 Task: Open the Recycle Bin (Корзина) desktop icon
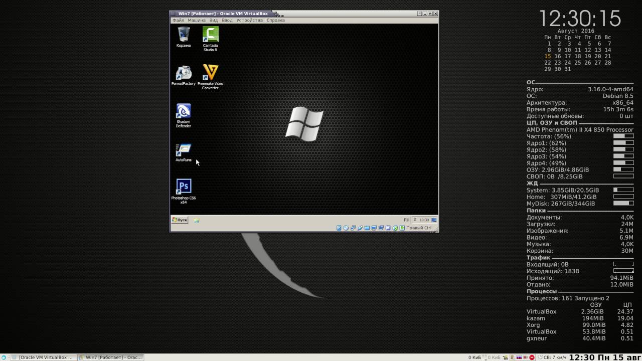tap(184, 37)
